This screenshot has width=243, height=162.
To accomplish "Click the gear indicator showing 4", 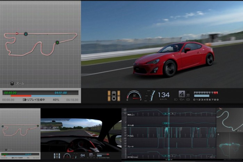I will pyautogui.click(x=181, y=94).
